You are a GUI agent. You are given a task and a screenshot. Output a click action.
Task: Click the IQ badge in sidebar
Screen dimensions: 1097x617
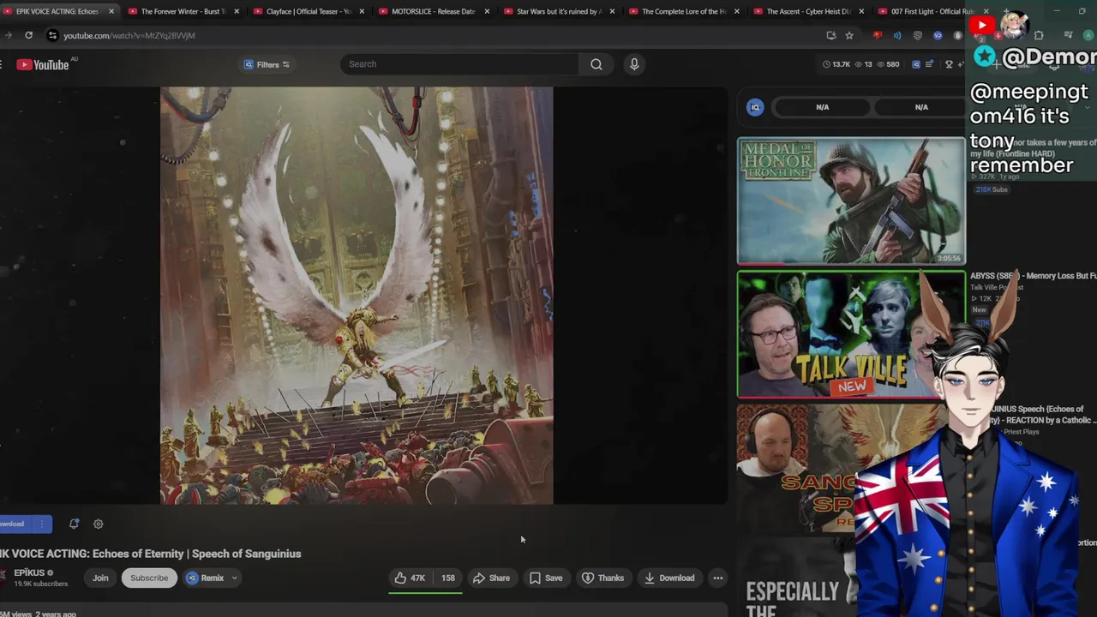click(755, 107)
